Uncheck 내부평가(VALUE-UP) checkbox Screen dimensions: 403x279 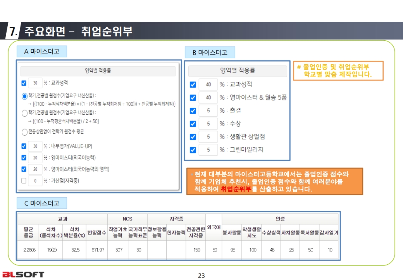click(x=24, y=146)
